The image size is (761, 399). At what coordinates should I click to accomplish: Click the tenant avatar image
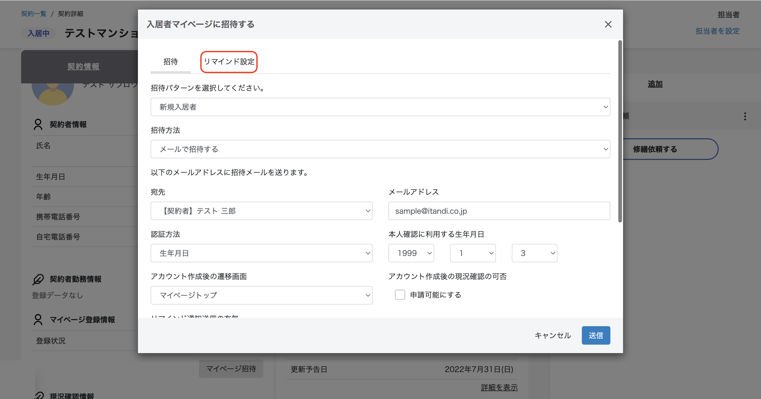point(53,94)
